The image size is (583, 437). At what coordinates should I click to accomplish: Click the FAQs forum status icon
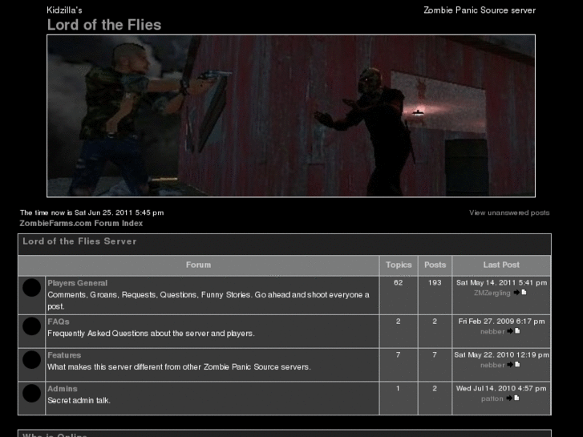pos(31,326)
